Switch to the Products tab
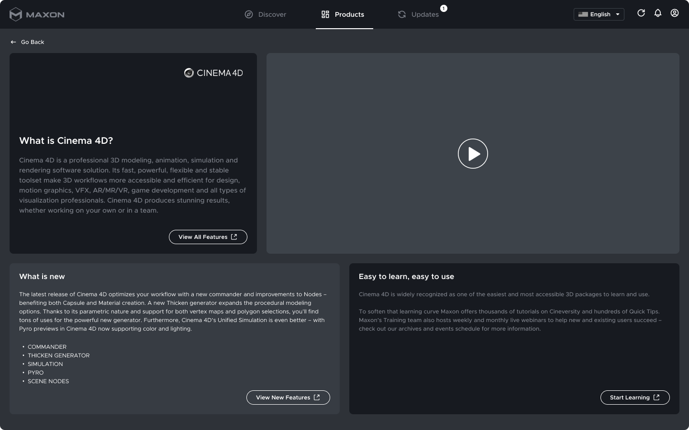Screen dimensions: 689x430 point(344,14)
